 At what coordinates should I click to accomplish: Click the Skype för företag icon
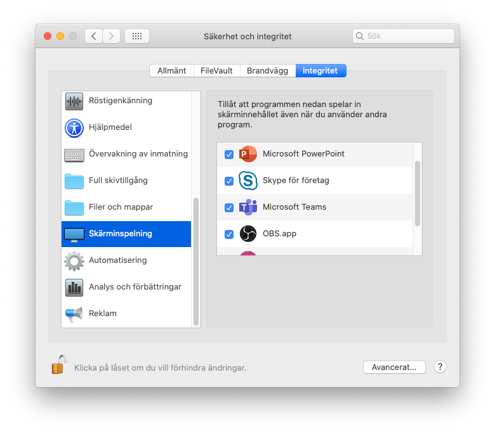pos(247,181)
